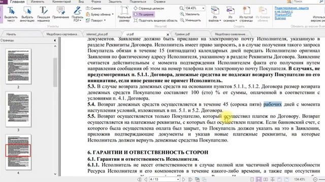Click the thumbnail panel scroll-down arrow

[55, 174]
